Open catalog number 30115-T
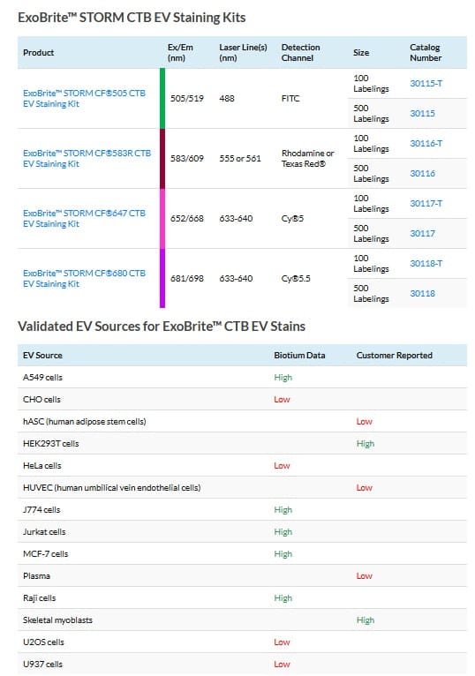Image resolution: width=475 pixels, height=676 pixels. 426,83
